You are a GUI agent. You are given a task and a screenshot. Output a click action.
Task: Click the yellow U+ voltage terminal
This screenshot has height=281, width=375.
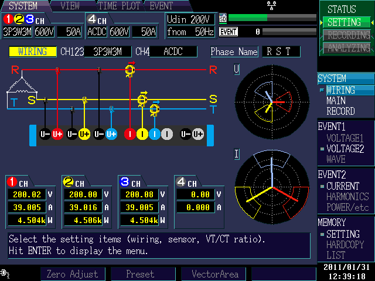[84, 134]
